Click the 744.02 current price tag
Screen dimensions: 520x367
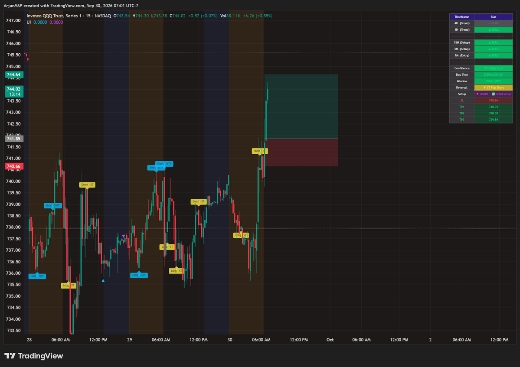14,91
